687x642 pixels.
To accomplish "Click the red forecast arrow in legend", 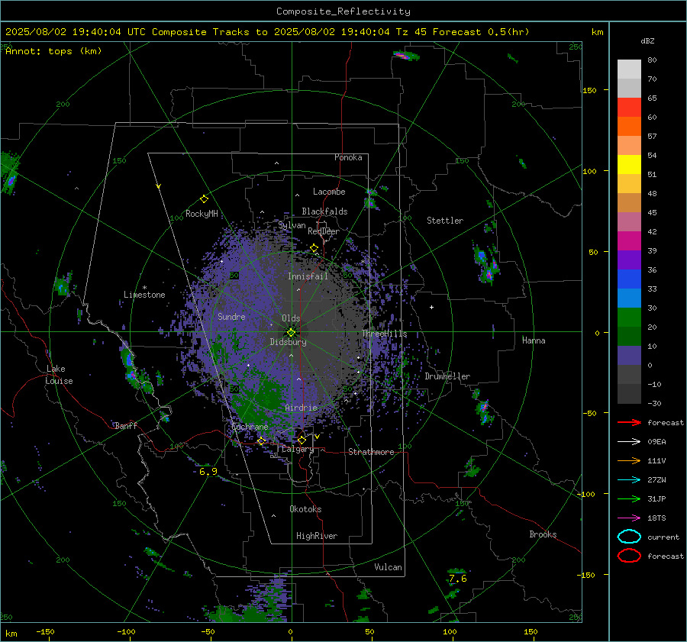I will coord(629,422).
